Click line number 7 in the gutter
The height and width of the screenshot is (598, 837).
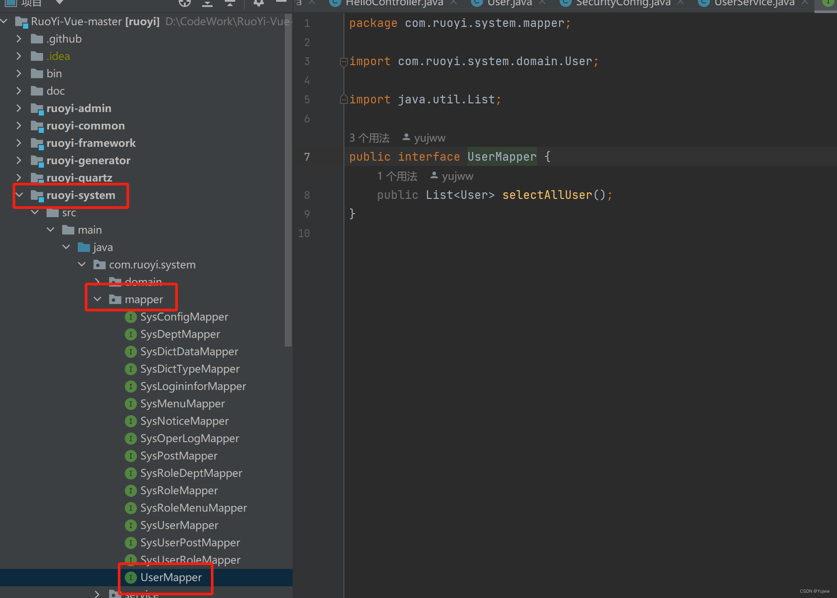pos(307,157)
